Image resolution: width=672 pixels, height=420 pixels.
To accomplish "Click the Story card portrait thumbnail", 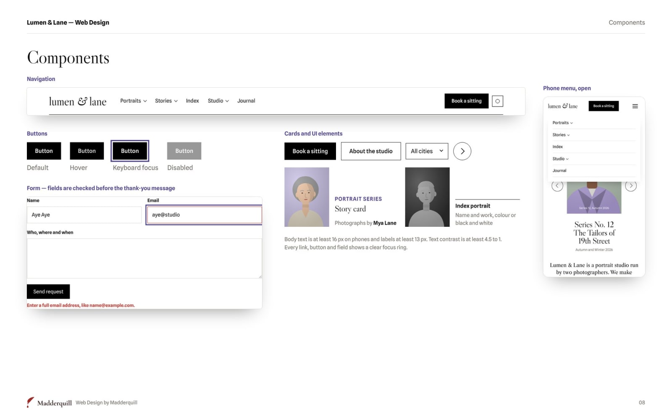I will 307,197.
